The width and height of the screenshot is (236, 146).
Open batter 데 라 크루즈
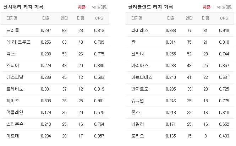coord(18,42)
